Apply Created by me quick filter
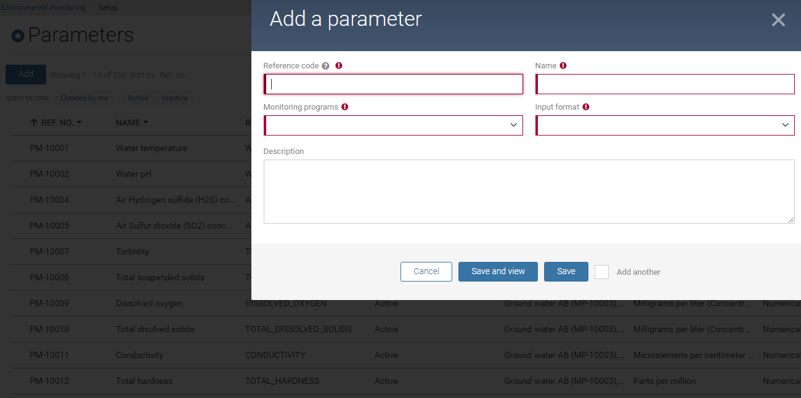Viewport: 801px width, 398px height. (x=84, y=98)
